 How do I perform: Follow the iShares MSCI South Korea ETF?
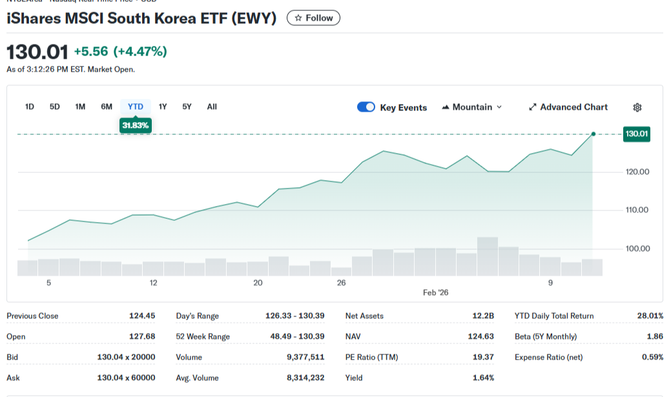tap(313, 18)
